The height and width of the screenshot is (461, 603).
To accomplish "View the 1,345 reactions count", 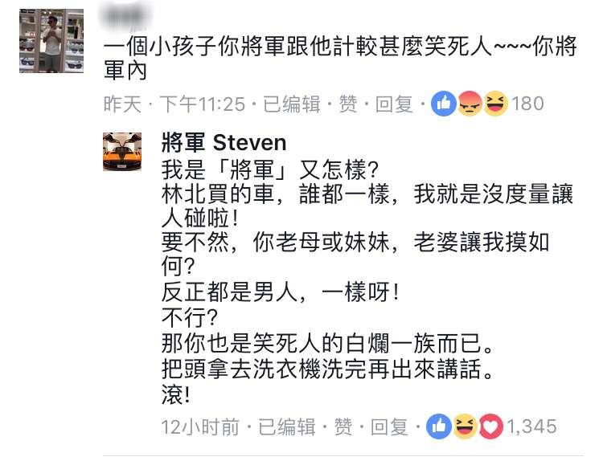I will coord(532,426).
